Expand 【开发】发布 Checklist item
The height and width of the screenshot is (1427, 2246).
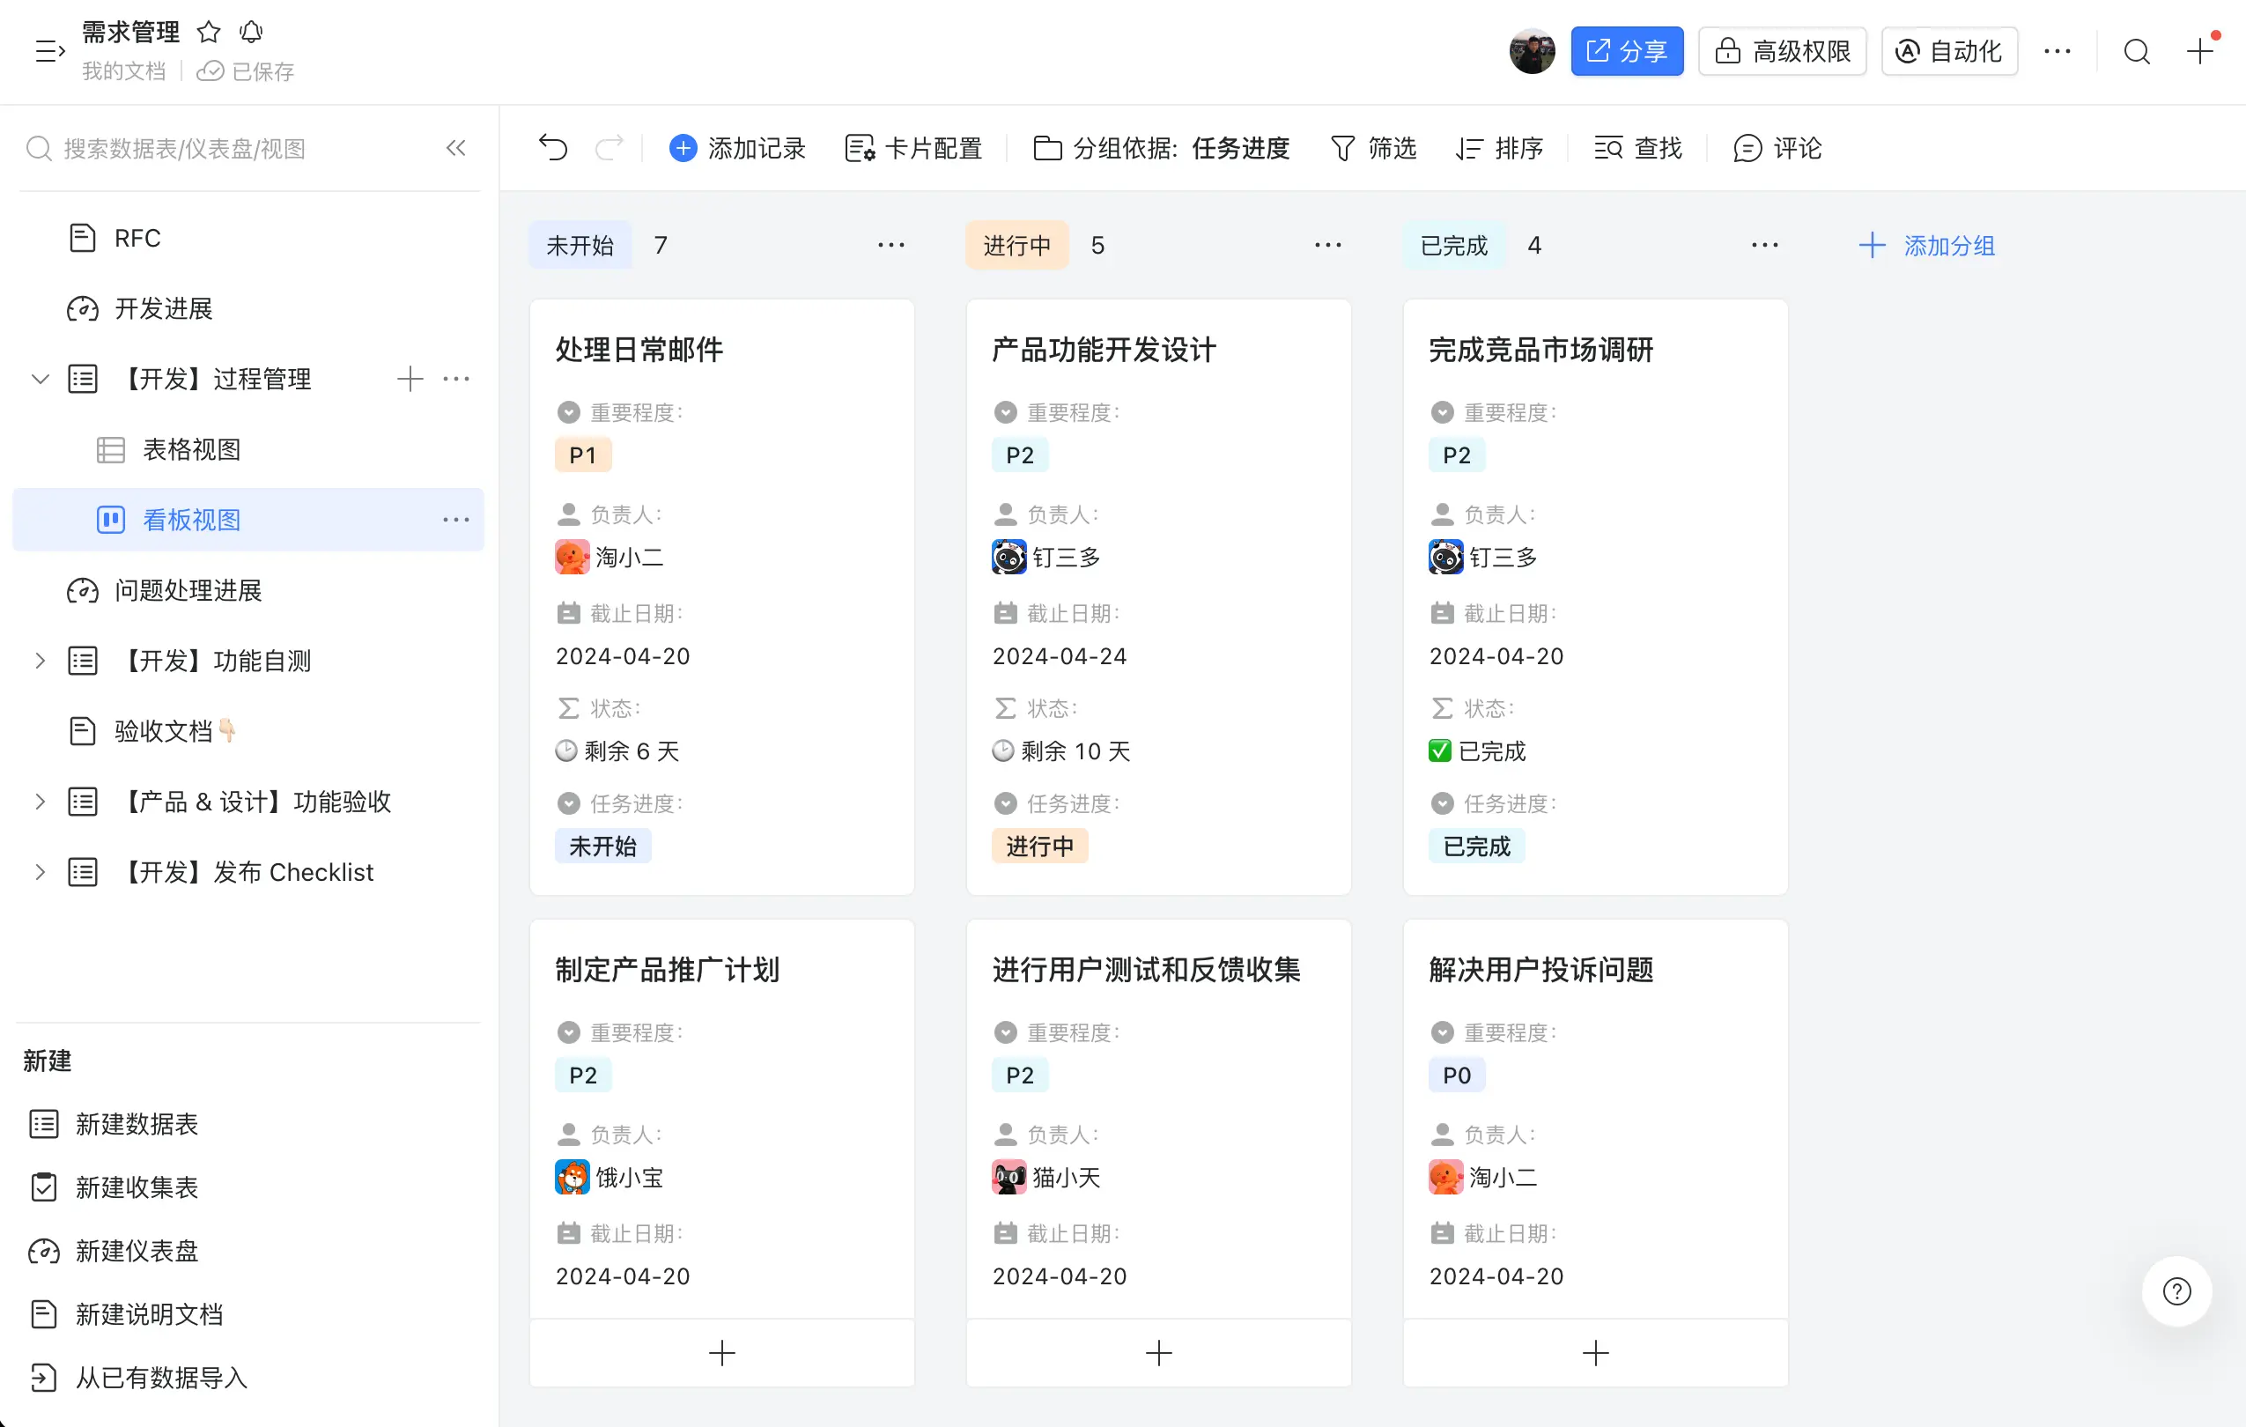pyautogui.click(x=41, y=872)
